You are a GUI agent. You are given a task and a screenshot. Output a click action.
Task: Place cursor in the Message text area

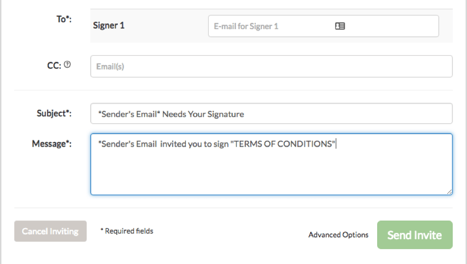[271, 171]
